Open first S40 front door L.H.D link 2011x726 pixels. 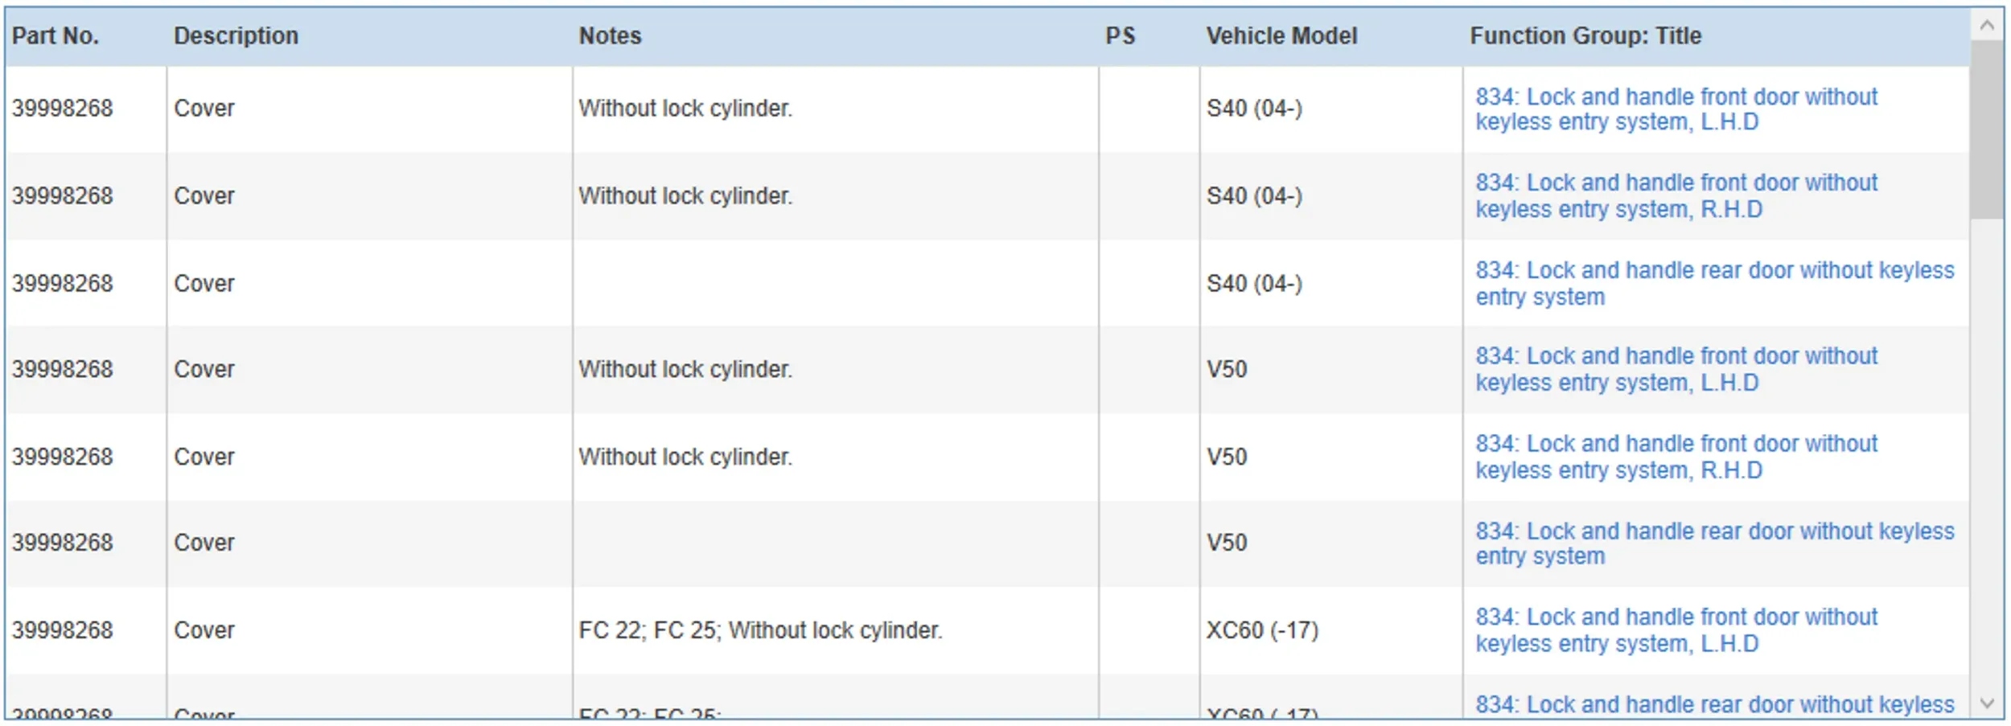click(x=1675, y=109)
